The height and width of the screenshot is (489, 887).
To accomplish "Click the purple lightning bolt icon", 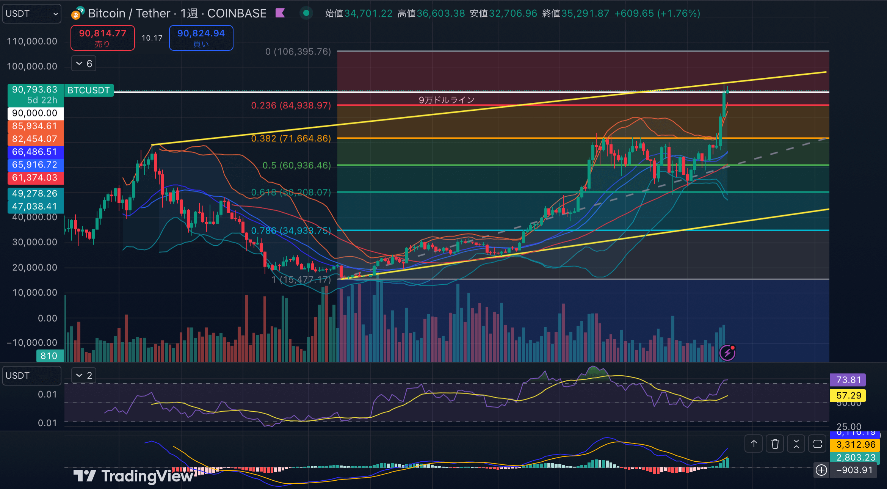I will point(727,353).
